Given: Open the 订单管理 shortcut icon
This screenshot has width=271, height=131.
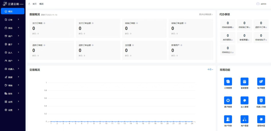Looking at the screenshot, I should pyautogui.click(x=228, y=81).
